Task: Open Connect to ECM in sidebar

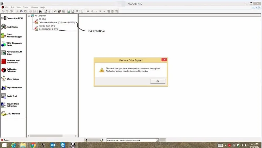Action: 12,18
